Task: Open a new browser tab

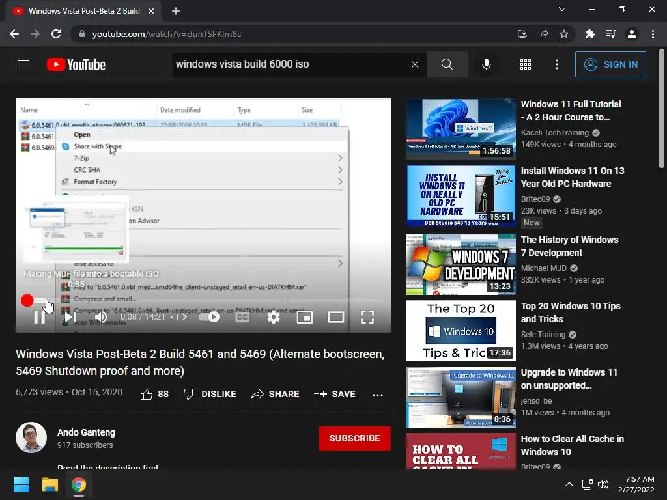Action: point(176,11)
